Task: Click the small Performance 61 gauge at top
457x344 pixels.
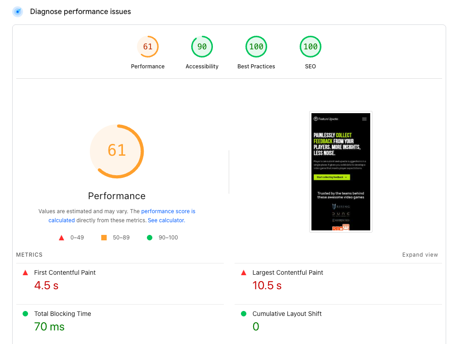Action: [148, 46]
